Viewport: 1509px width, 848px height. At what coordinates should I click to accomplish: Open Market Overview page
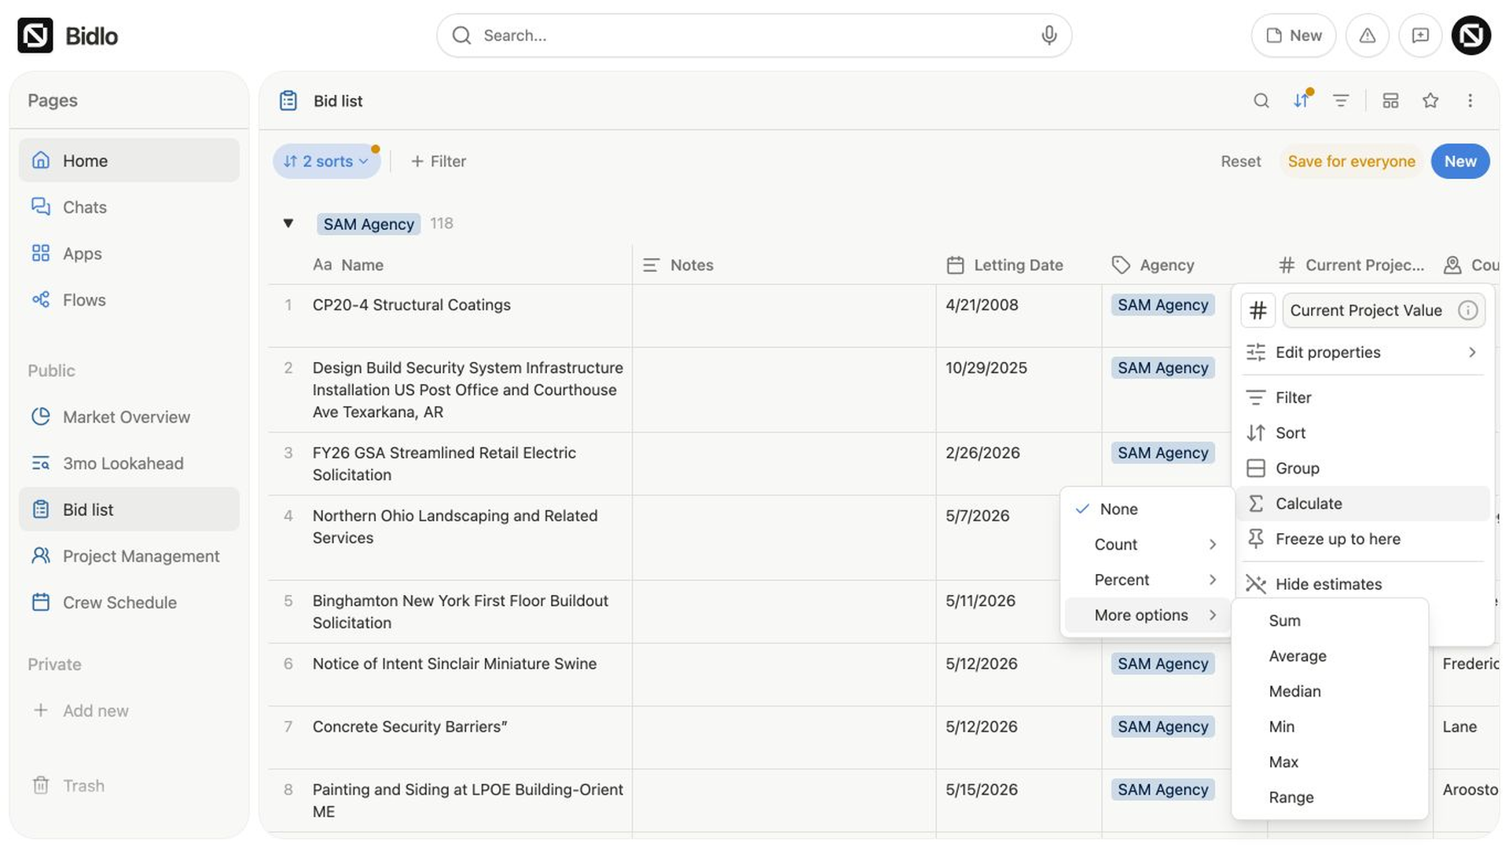tap(129, 417)
